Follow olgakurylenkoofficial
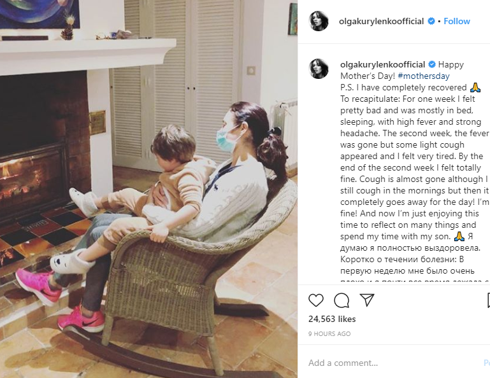The width and height of the screenshot is (490, 378). (x=457, y=21)
